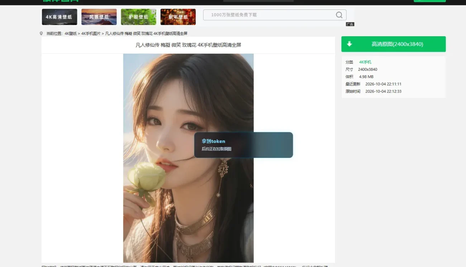Click the location pin icon in breadcrumb
The width and height of the screenshot is (466, 267).
[x=41, y=33]
